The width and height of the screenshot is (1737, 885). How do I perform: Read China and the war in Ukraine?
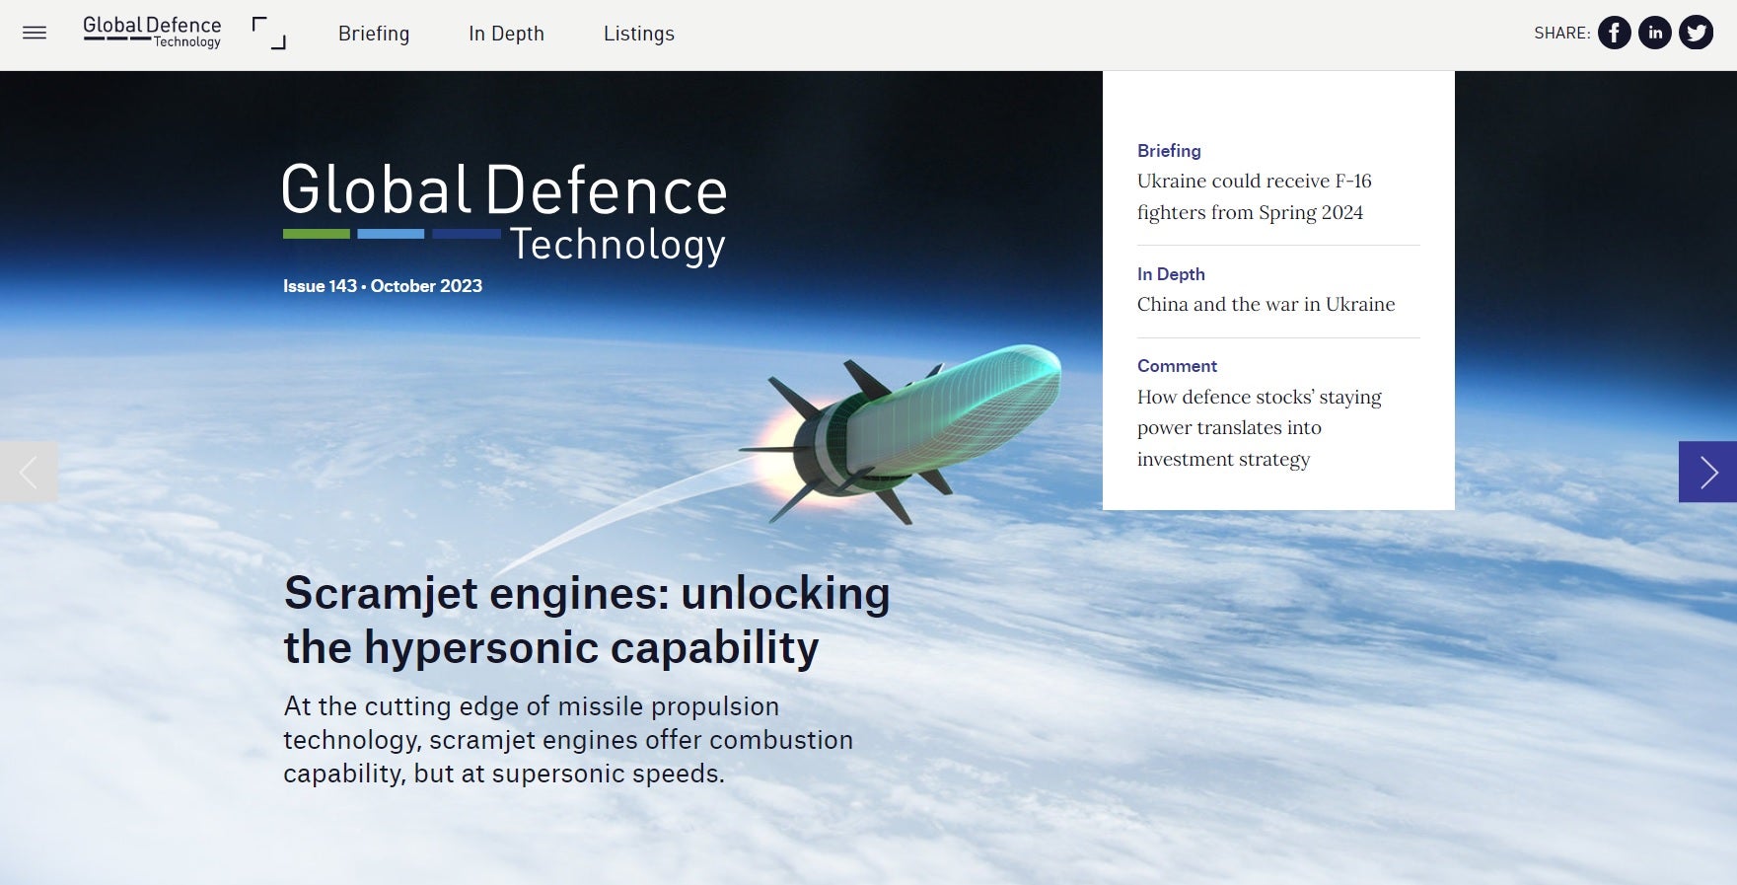(1266, 305)
